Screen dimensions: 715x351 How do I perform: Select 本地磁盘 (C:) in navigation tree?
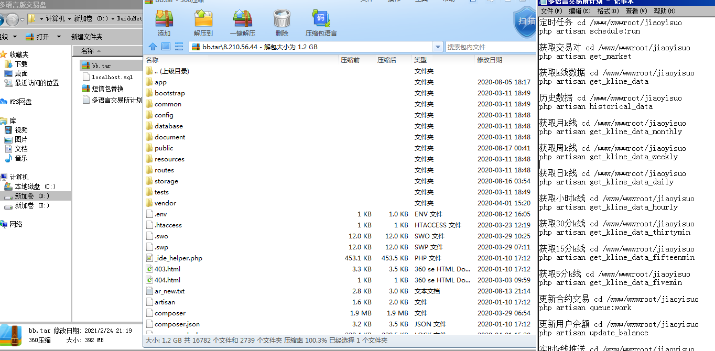(35, 187)
